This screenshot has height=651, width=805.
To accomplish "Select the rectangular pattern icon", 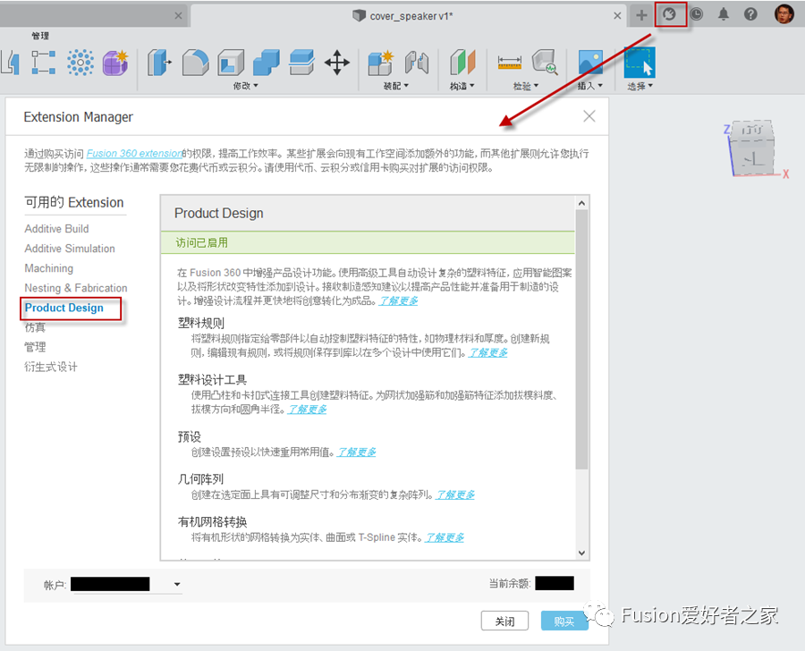I will click(x=44, y=63).
